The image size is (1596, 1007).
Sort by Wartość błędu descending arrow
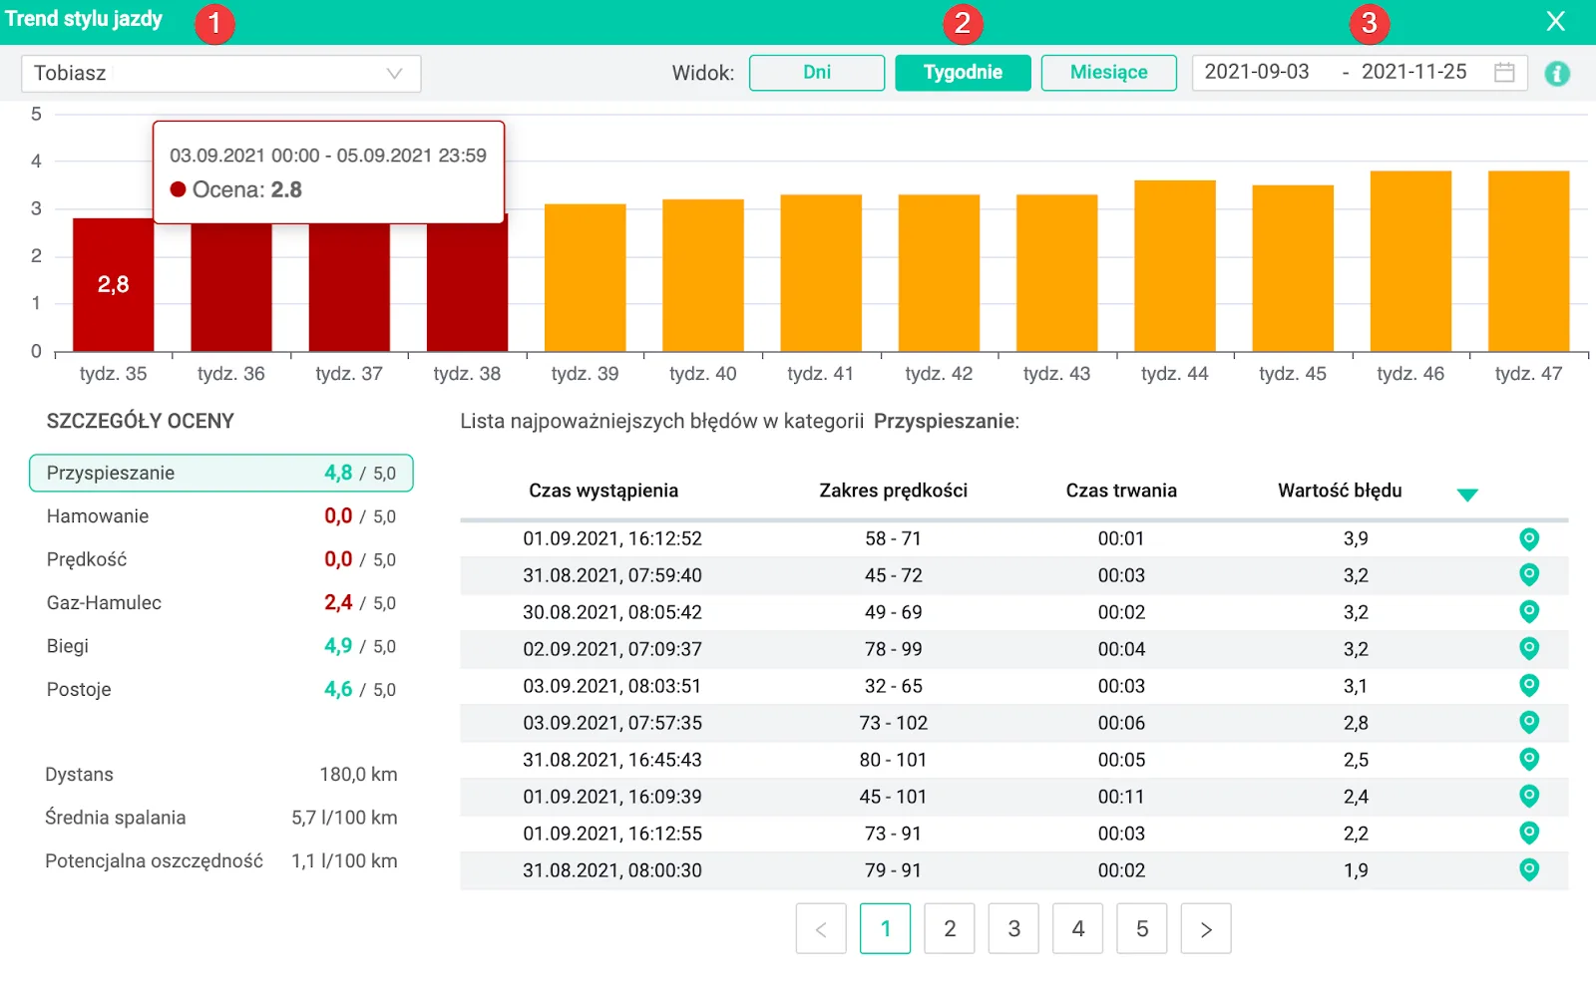pyautogui.click(x=1466, y=495)
